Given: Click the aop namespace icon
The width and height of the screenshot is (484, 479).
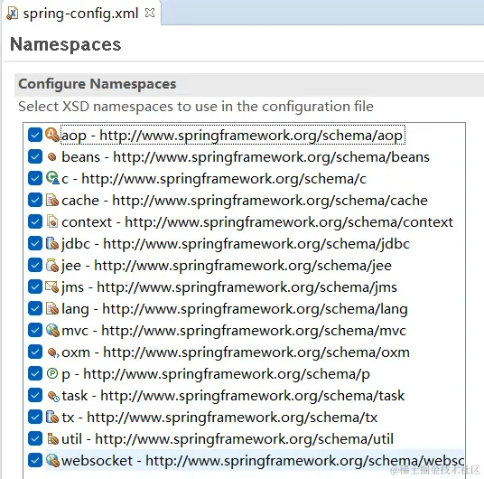Looking at the screenshot, I should tap(52, 135).
